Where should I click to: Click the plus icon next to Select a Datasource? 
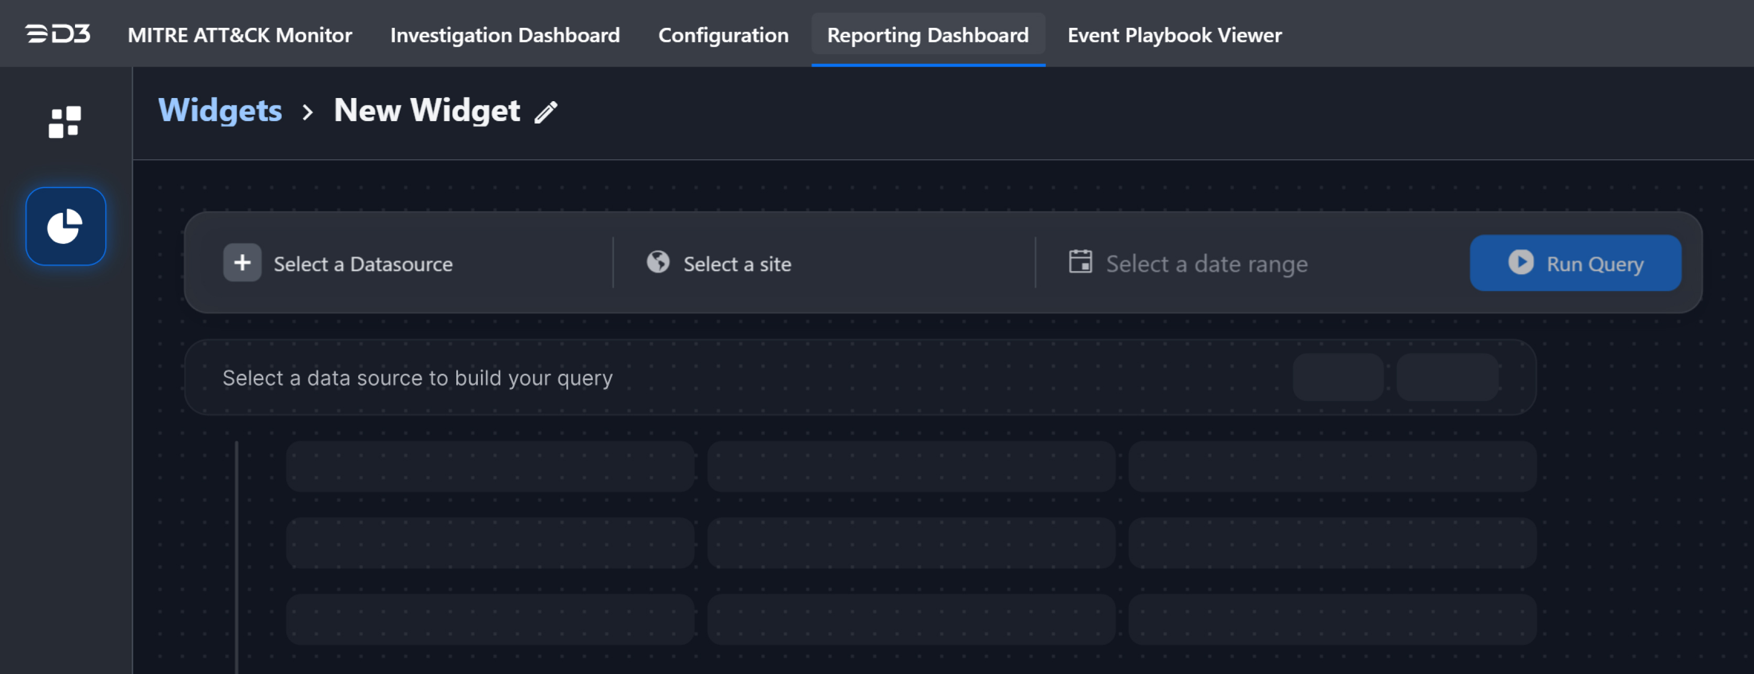pos(242,263)
